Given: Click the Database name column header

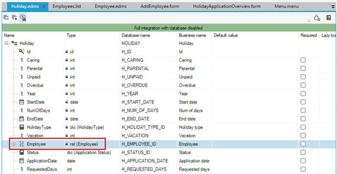Looking at the screenshot, I should (x=136, y=35).
